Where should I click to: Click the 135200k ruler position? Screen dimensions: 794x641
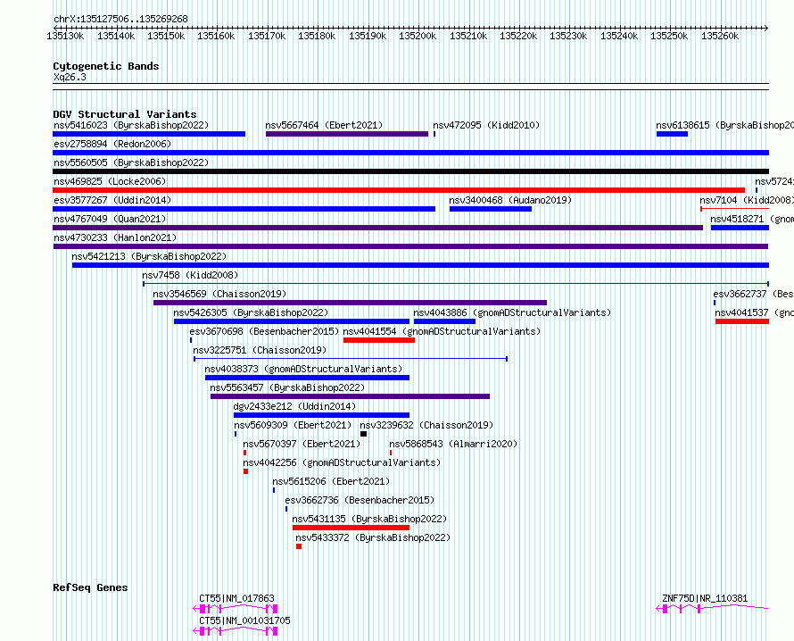point(418,36)
